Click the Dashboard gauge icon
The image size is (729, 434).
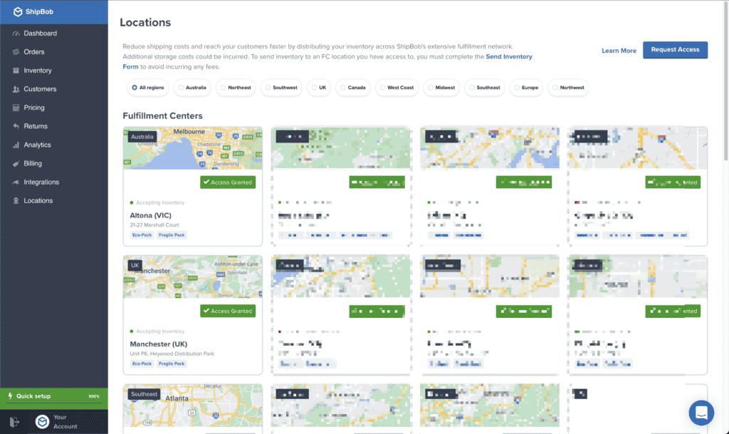point(16,33)
